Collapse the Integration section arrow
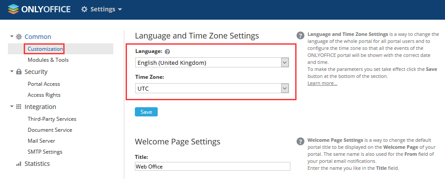 [x=11, y=107]
